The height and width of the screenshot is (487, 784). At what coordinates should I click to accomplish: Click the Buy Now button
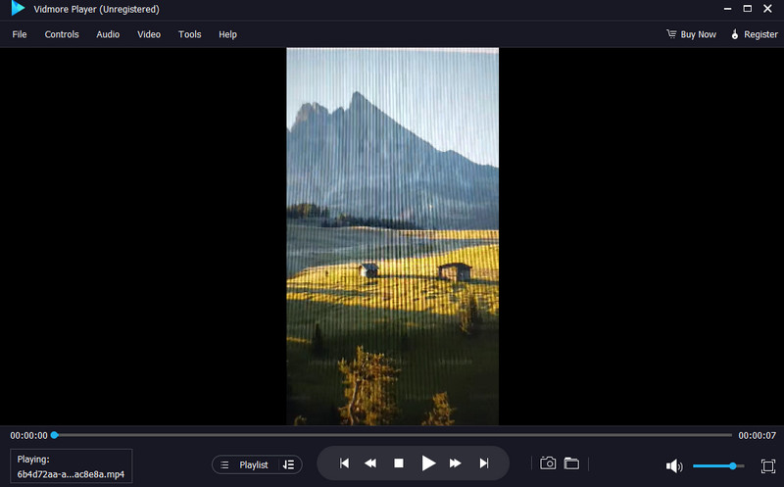pyautogui.click(x=691, y=34)
